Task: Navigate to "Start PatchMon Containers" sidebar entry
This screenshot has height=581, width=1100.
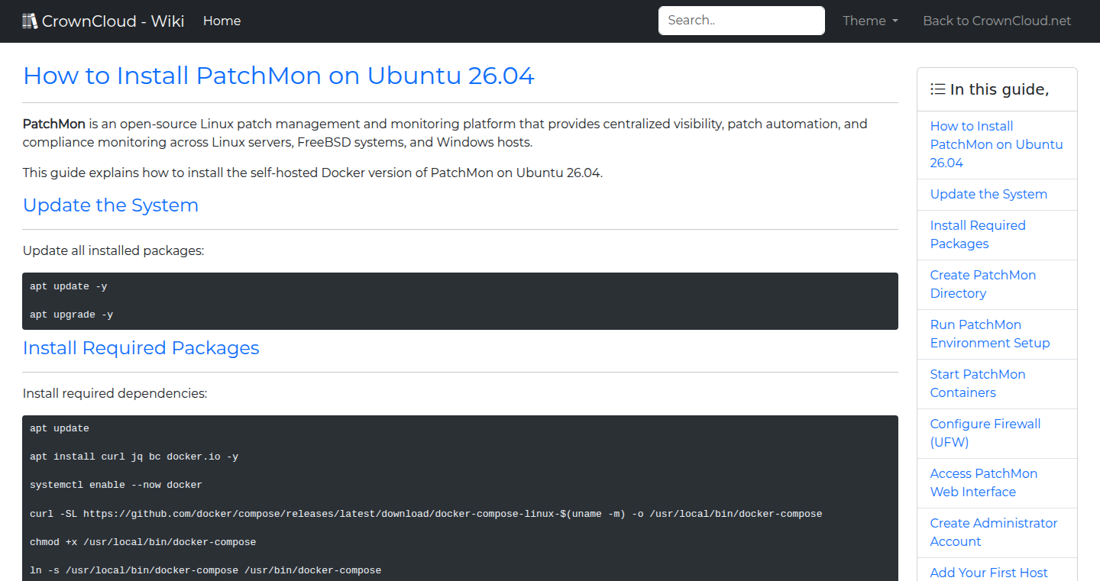Action: coord(978,383)
